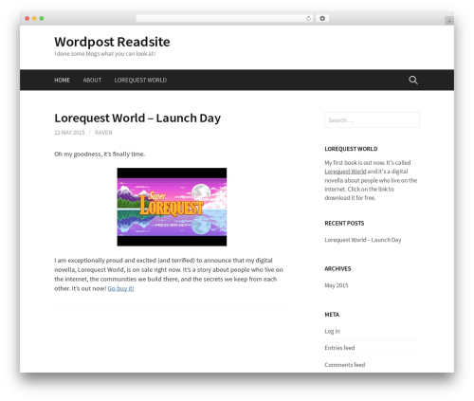The image size is (474, 401).
Task: Focus the sidebar Search field
Action: coord(372,120)
